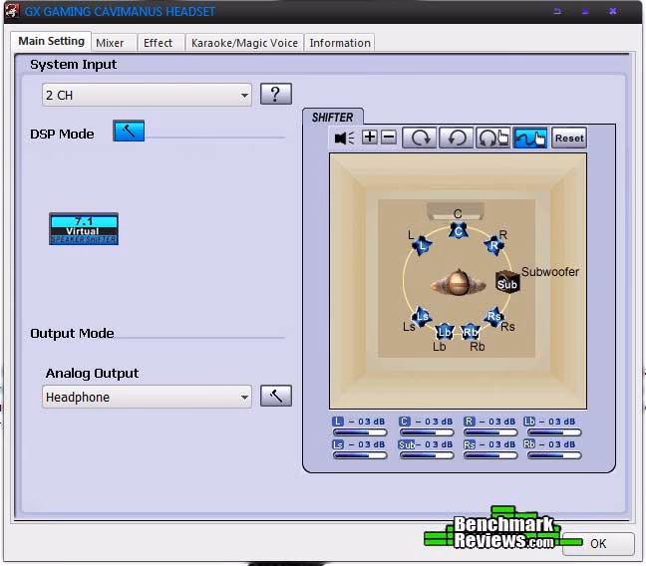646x566 pixels.
Task: Click the minus icon in Shifter toolbar
Action: [x=389, y=138]
